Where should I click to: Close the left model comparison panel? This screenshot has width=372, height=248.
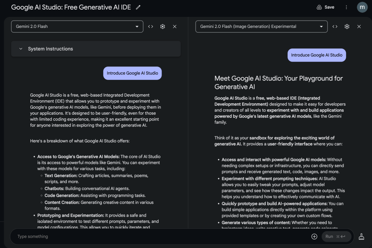click(x=175, y=26)
